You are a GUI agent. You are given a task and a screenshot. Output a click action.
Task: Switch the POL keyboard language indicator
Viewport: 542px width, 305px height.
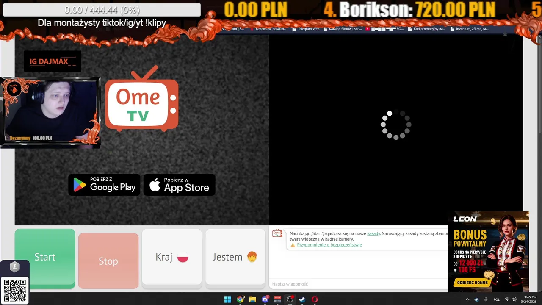click(497, 299)
